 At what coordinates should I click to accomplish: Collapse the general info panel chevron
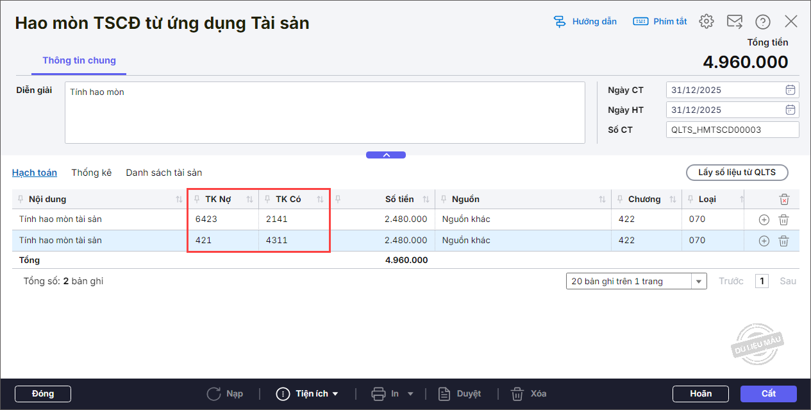coord(386,155)
